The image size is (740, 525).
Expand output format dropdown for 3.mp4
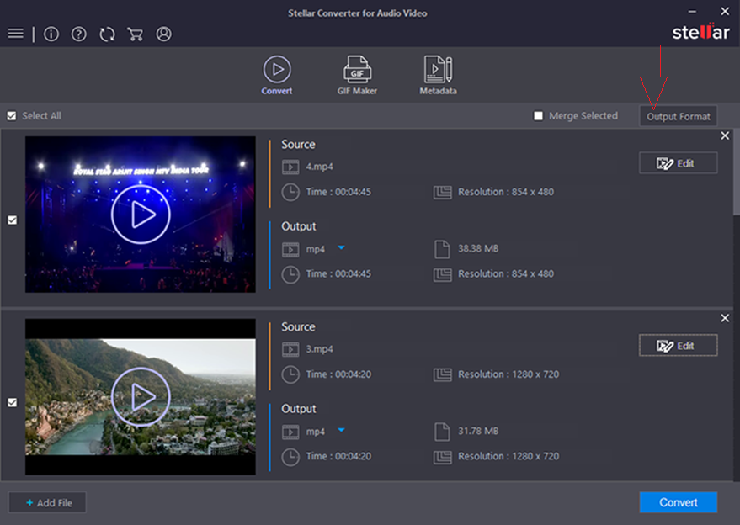[x=341, y=431]
